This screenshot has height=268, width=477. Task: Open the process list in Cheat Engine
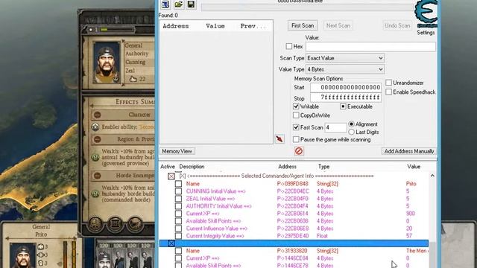[165, 4]
